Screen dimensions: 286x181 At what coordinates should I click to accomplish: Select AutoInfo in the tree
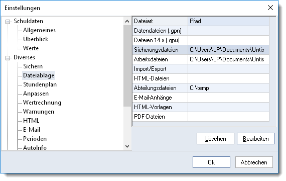point(35,147)
